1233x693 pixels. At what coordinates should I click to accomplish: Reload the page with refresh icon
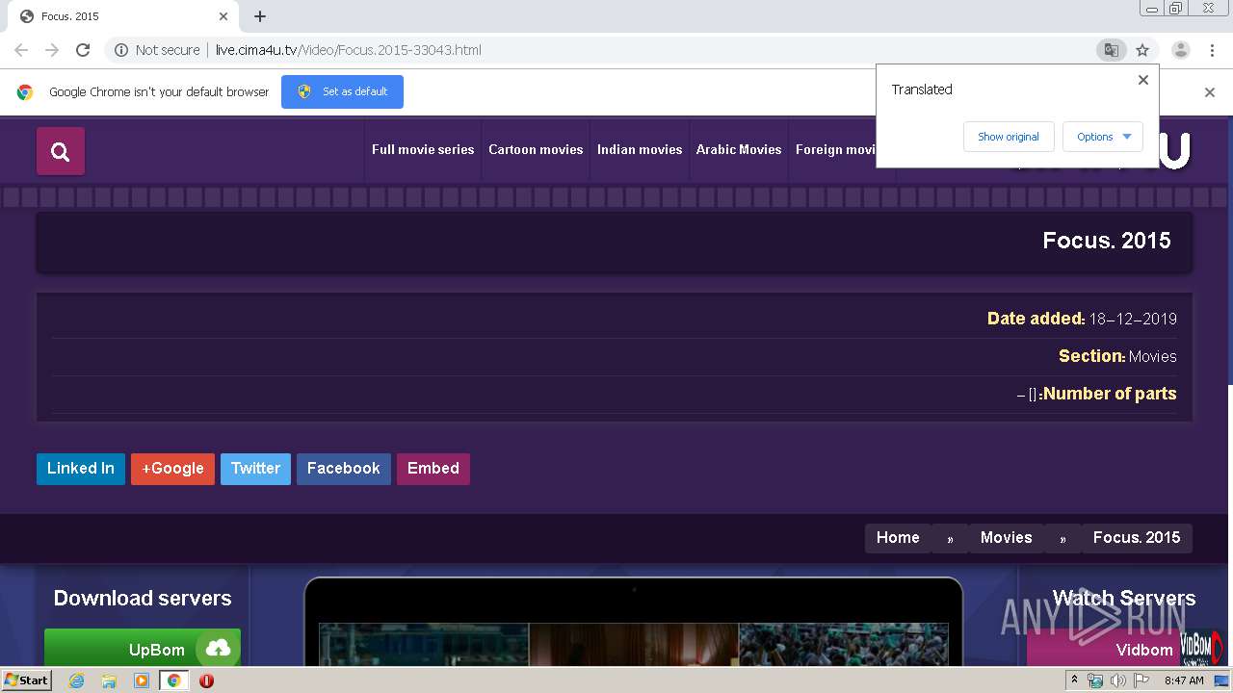[83, 50]
